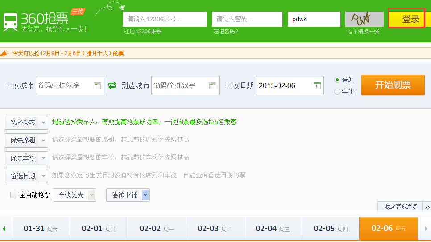Click the 12306 account input field
Viewport: 431px width, 242px height.
coord(165,19)
